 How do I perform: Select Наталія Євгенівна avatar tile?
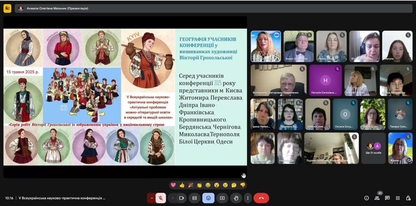click(325, 80)
